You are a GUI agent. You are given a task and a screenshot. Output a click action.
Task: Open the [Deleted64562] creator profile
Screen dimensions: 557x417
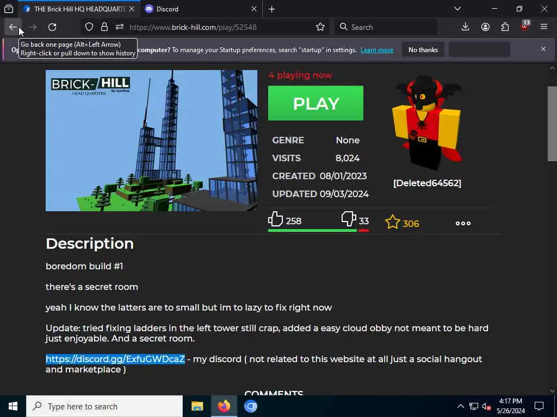point(428,183)
